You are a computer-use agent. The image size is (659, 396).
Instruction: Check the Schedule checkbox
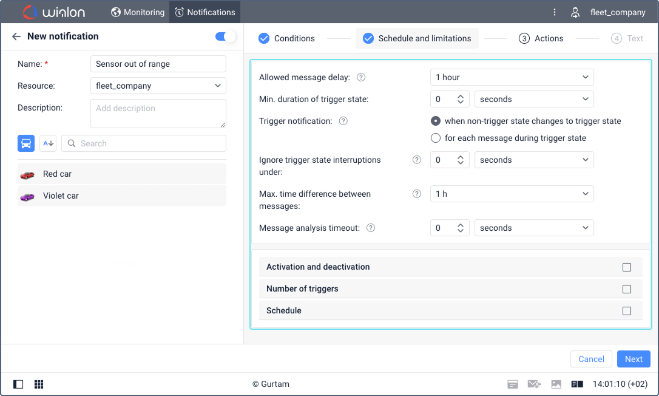coord(626,311)
